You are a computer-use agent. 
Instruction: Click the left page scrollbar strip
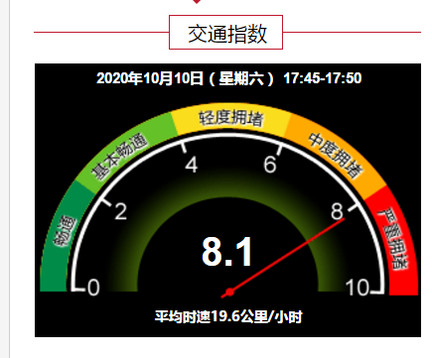pos(5,179)
